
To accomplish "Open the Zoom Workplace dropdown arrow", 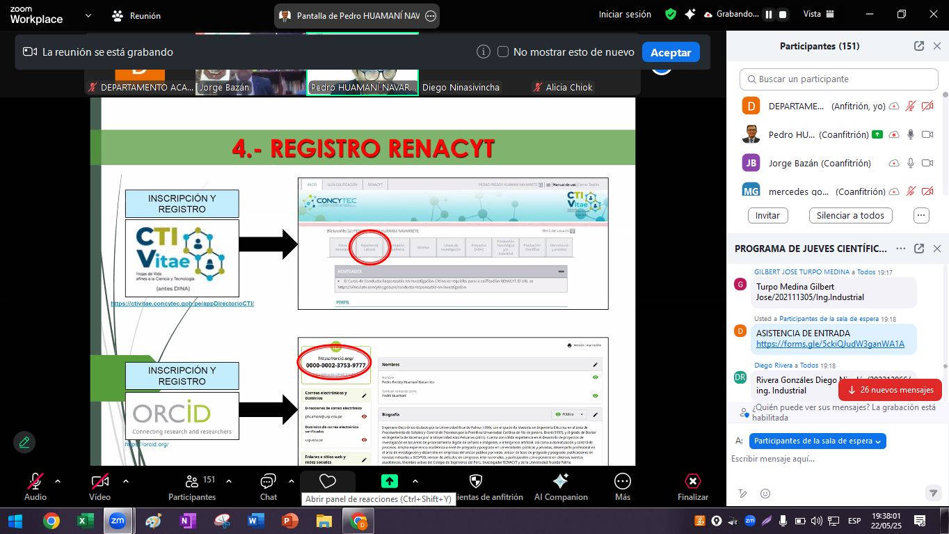I will 88,15.
